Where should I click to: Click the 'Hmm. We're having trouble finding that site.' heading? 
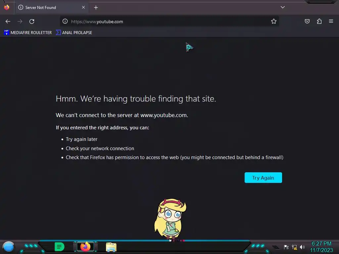point(136,99)
